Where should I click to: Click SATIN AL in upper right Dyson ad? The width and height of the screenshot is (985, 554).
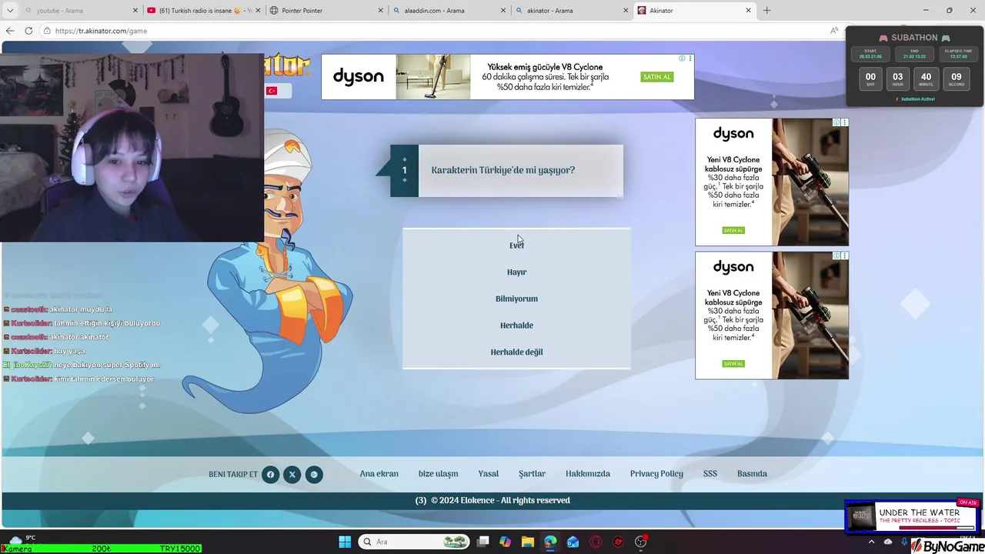(x=733, y=231)
